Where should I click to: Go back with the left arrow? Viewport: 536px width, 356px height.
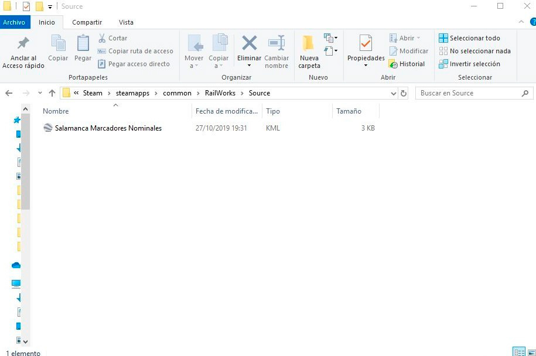(9, 93)
